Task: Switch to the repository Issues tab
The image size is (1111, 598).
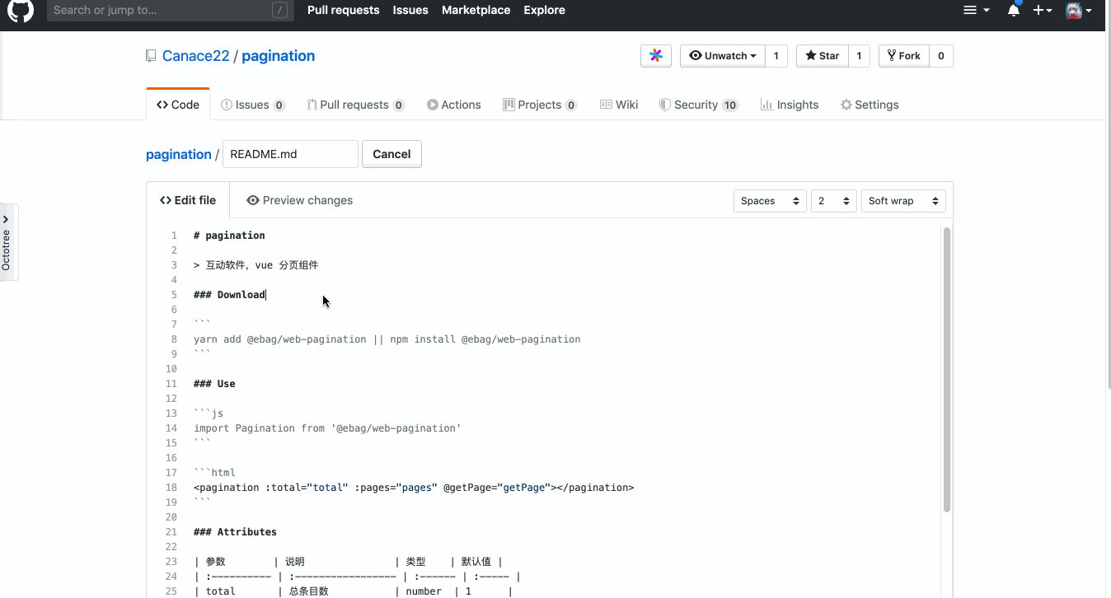Action: pyautogui.click(x=253, y=105)
